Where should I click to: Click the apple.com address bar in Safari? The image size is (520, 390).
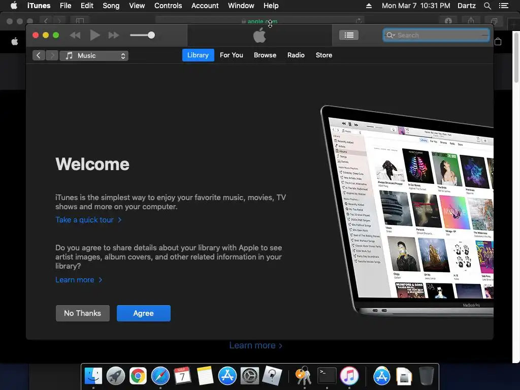259,21
